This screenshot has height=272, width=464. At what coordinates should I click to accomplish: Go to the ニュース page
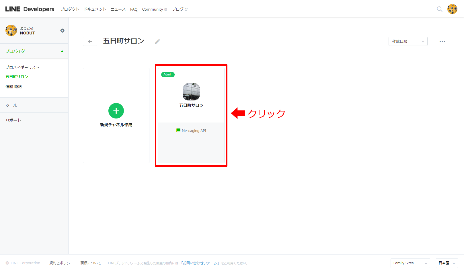point(118,9)
